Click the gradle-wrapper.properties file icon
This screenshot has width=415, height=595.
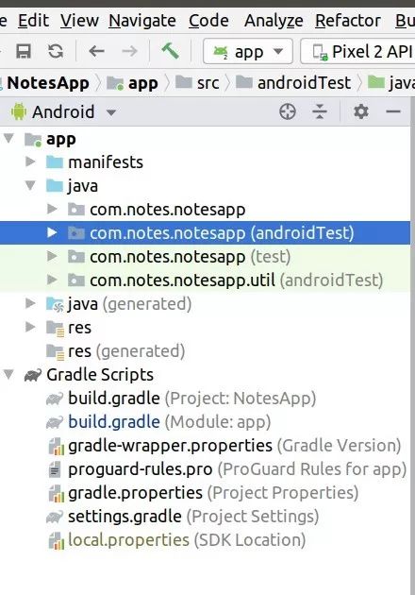click(x=57, y=446)
